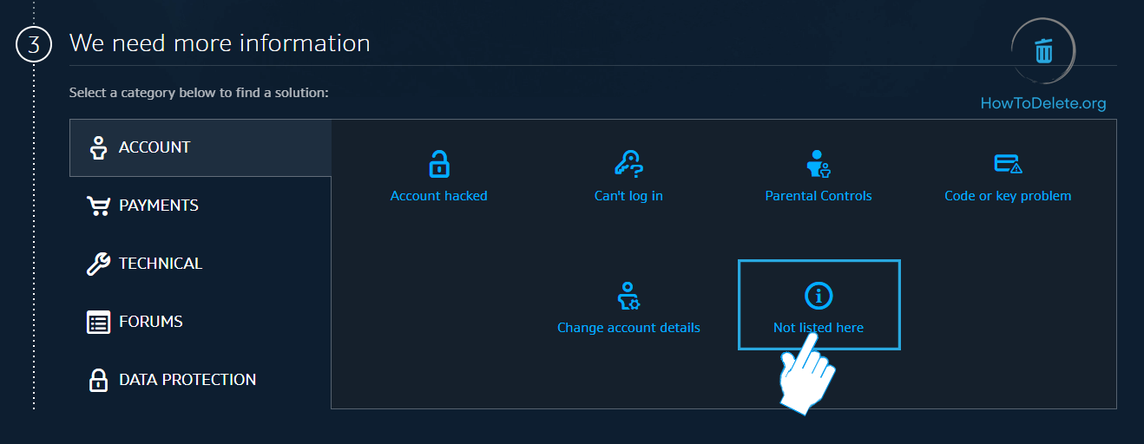Select the Parental Controls icon

coord(819,164)
